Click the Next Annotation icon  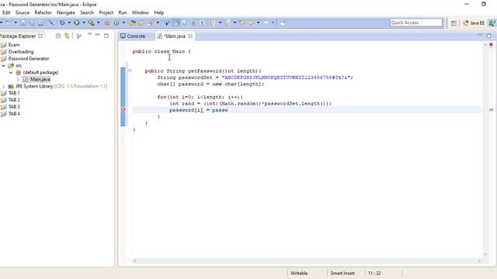212,22
